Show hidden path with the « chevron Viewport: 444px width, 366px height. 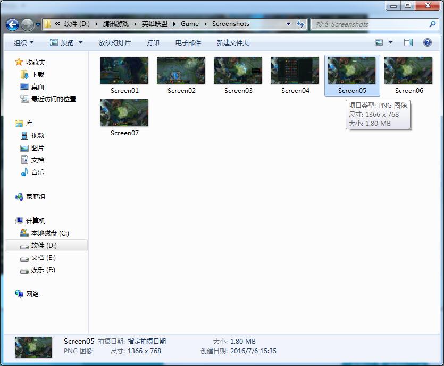(57, 24)
